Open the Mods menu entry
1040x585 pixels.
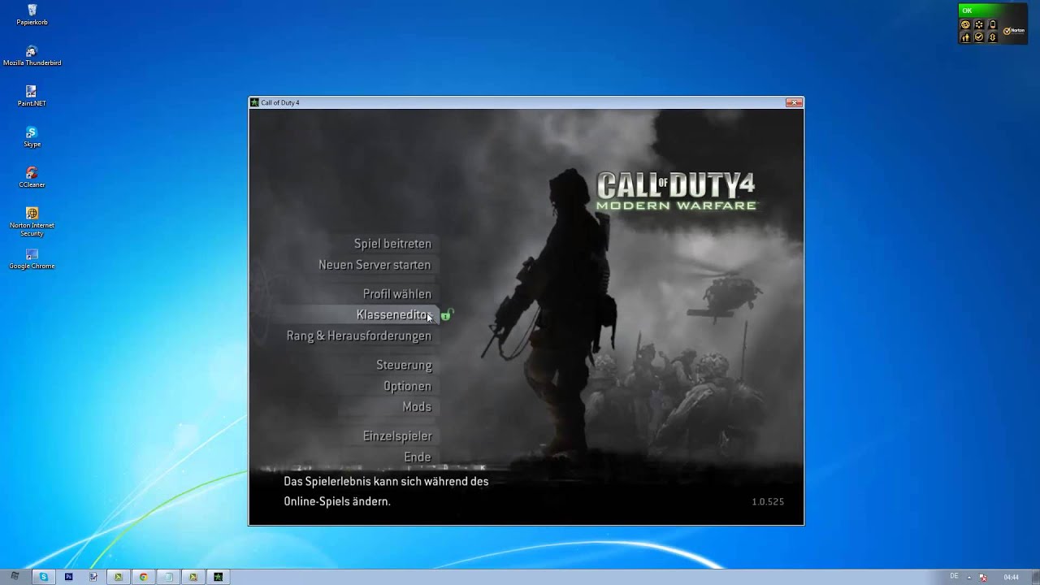coord(417,406)
